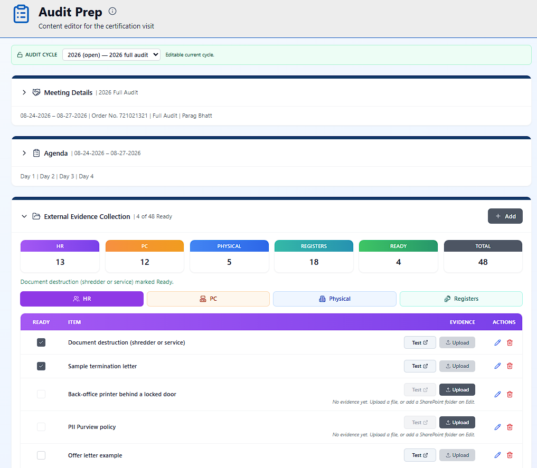This screenshot has width=537, height=468.
Task: Upload evidence for Back-office printer
Action: click(457, 390)
